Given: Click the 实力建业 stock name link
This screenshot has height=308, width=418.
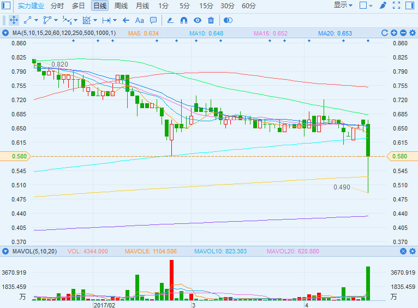Looking at the screenshot, I should (31, 5).
